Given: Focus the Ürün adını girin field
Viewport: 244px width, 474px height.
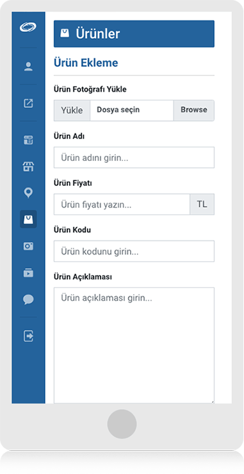Looking at the screenshot, I should tap(134, 158).
